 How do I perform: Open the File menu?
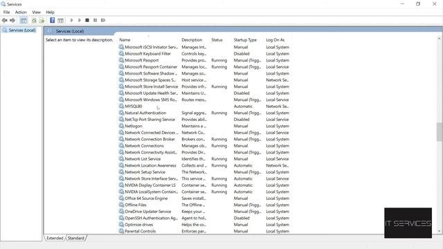pos(6,12)
